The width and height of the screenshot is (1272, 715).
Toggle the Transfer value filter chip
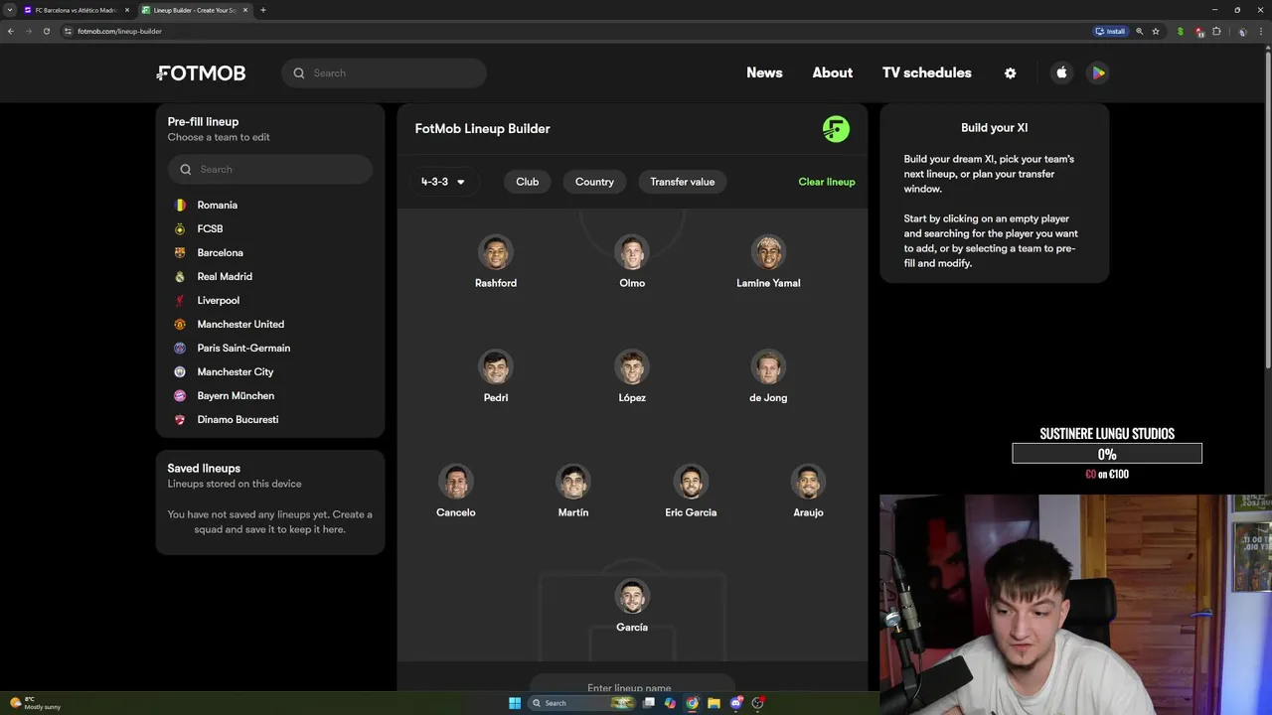point(682,182)
